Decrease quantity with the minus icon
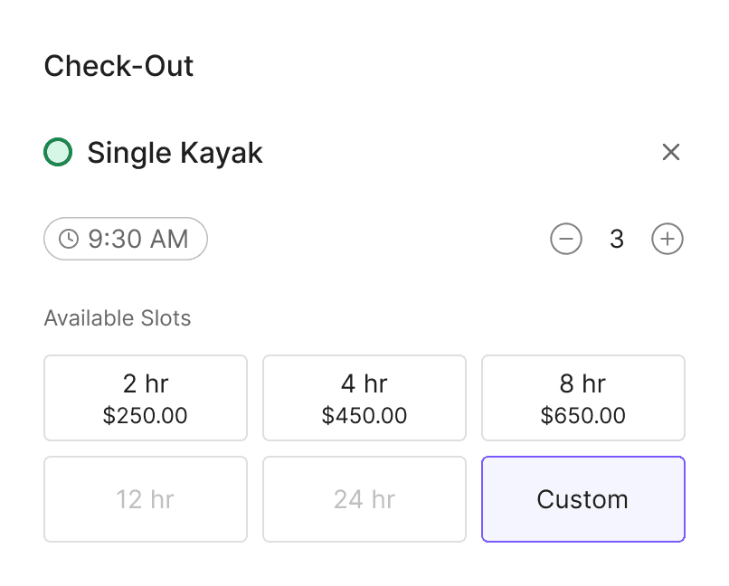The image size is (729, 586). 566,240
